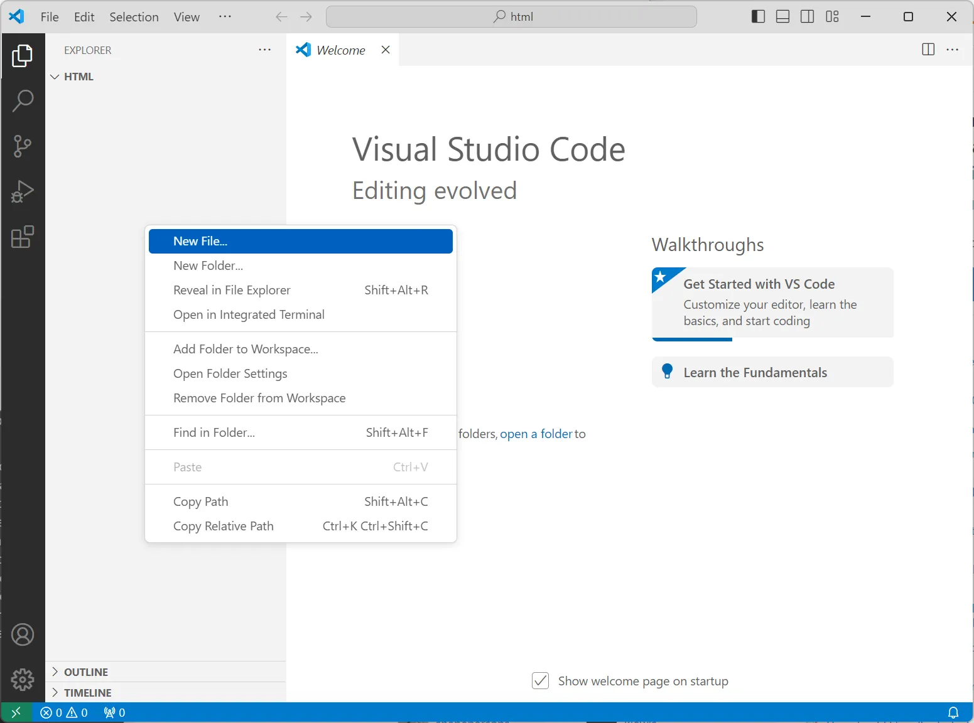The width and height of the screenshot is (974, 723).
Task: Open the Extensions view
Action: coord(23,237)
